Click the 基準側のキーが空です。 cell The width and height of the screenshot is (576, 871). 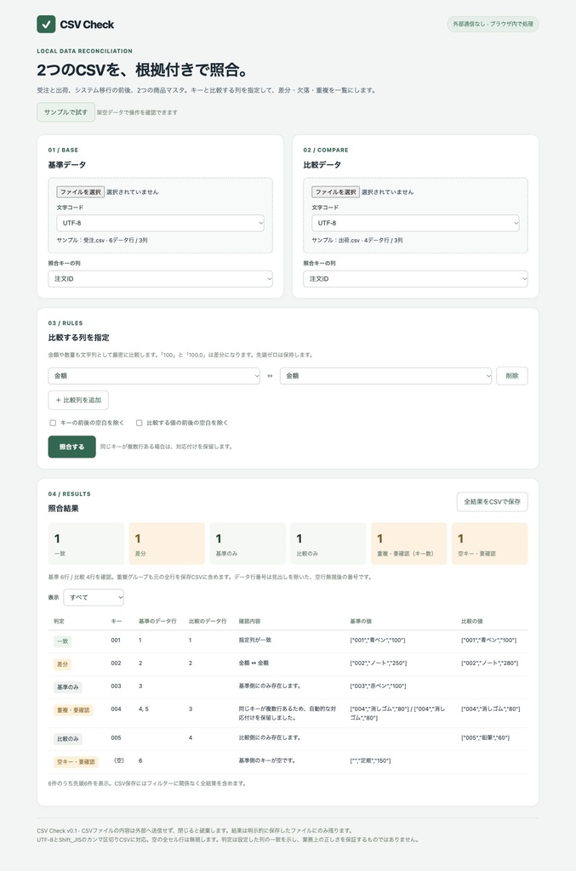click(x=266, y=760)
